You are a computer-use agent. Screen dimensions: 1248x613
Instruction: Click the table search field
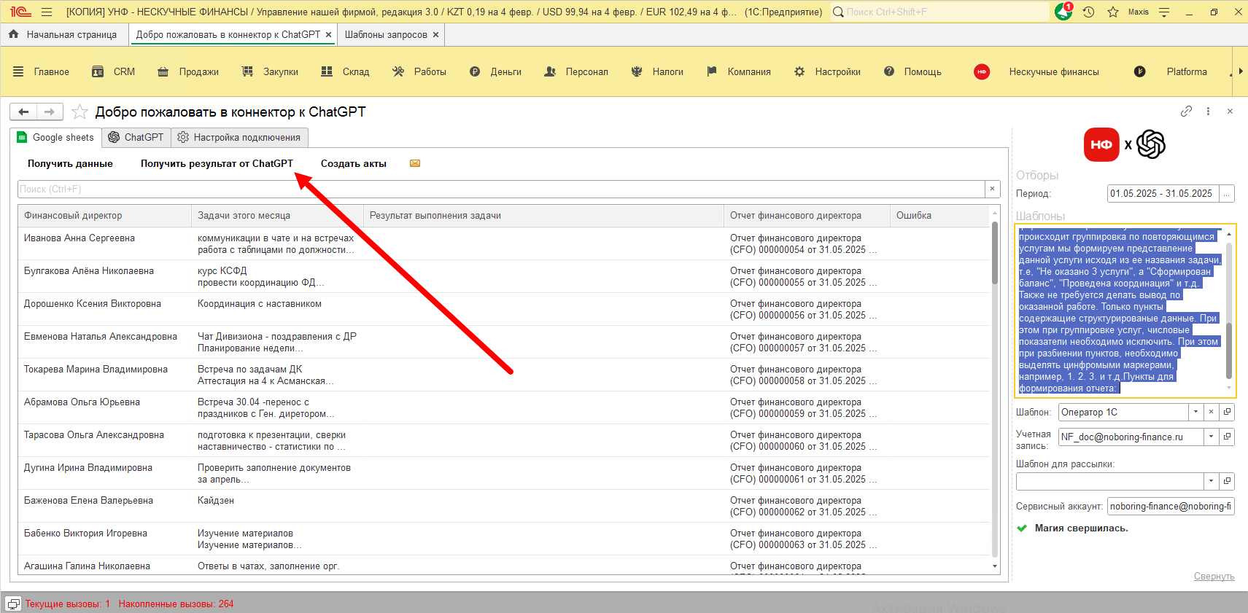tap(500, 189)
